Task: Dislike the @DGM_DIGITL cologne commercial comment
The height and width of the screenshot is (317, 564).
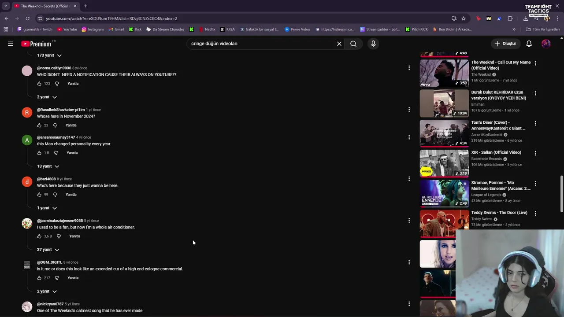Action: point(57,278)
